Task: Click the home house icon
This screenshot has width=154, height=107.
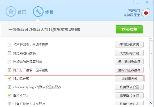Action: pyautogui.click(x=11, y=12)
